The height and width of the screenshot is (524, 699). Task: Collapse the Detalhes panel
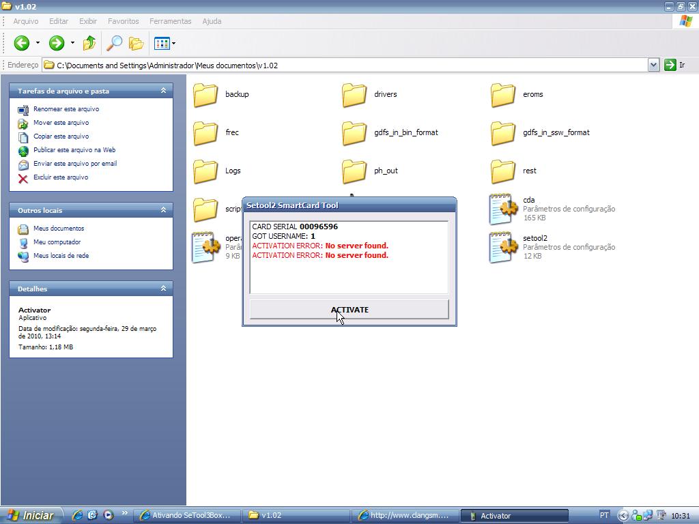coord(163,289)
